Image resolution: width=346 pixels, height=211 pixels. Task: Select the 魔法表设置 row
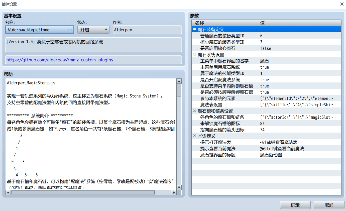tap(266, 104)
